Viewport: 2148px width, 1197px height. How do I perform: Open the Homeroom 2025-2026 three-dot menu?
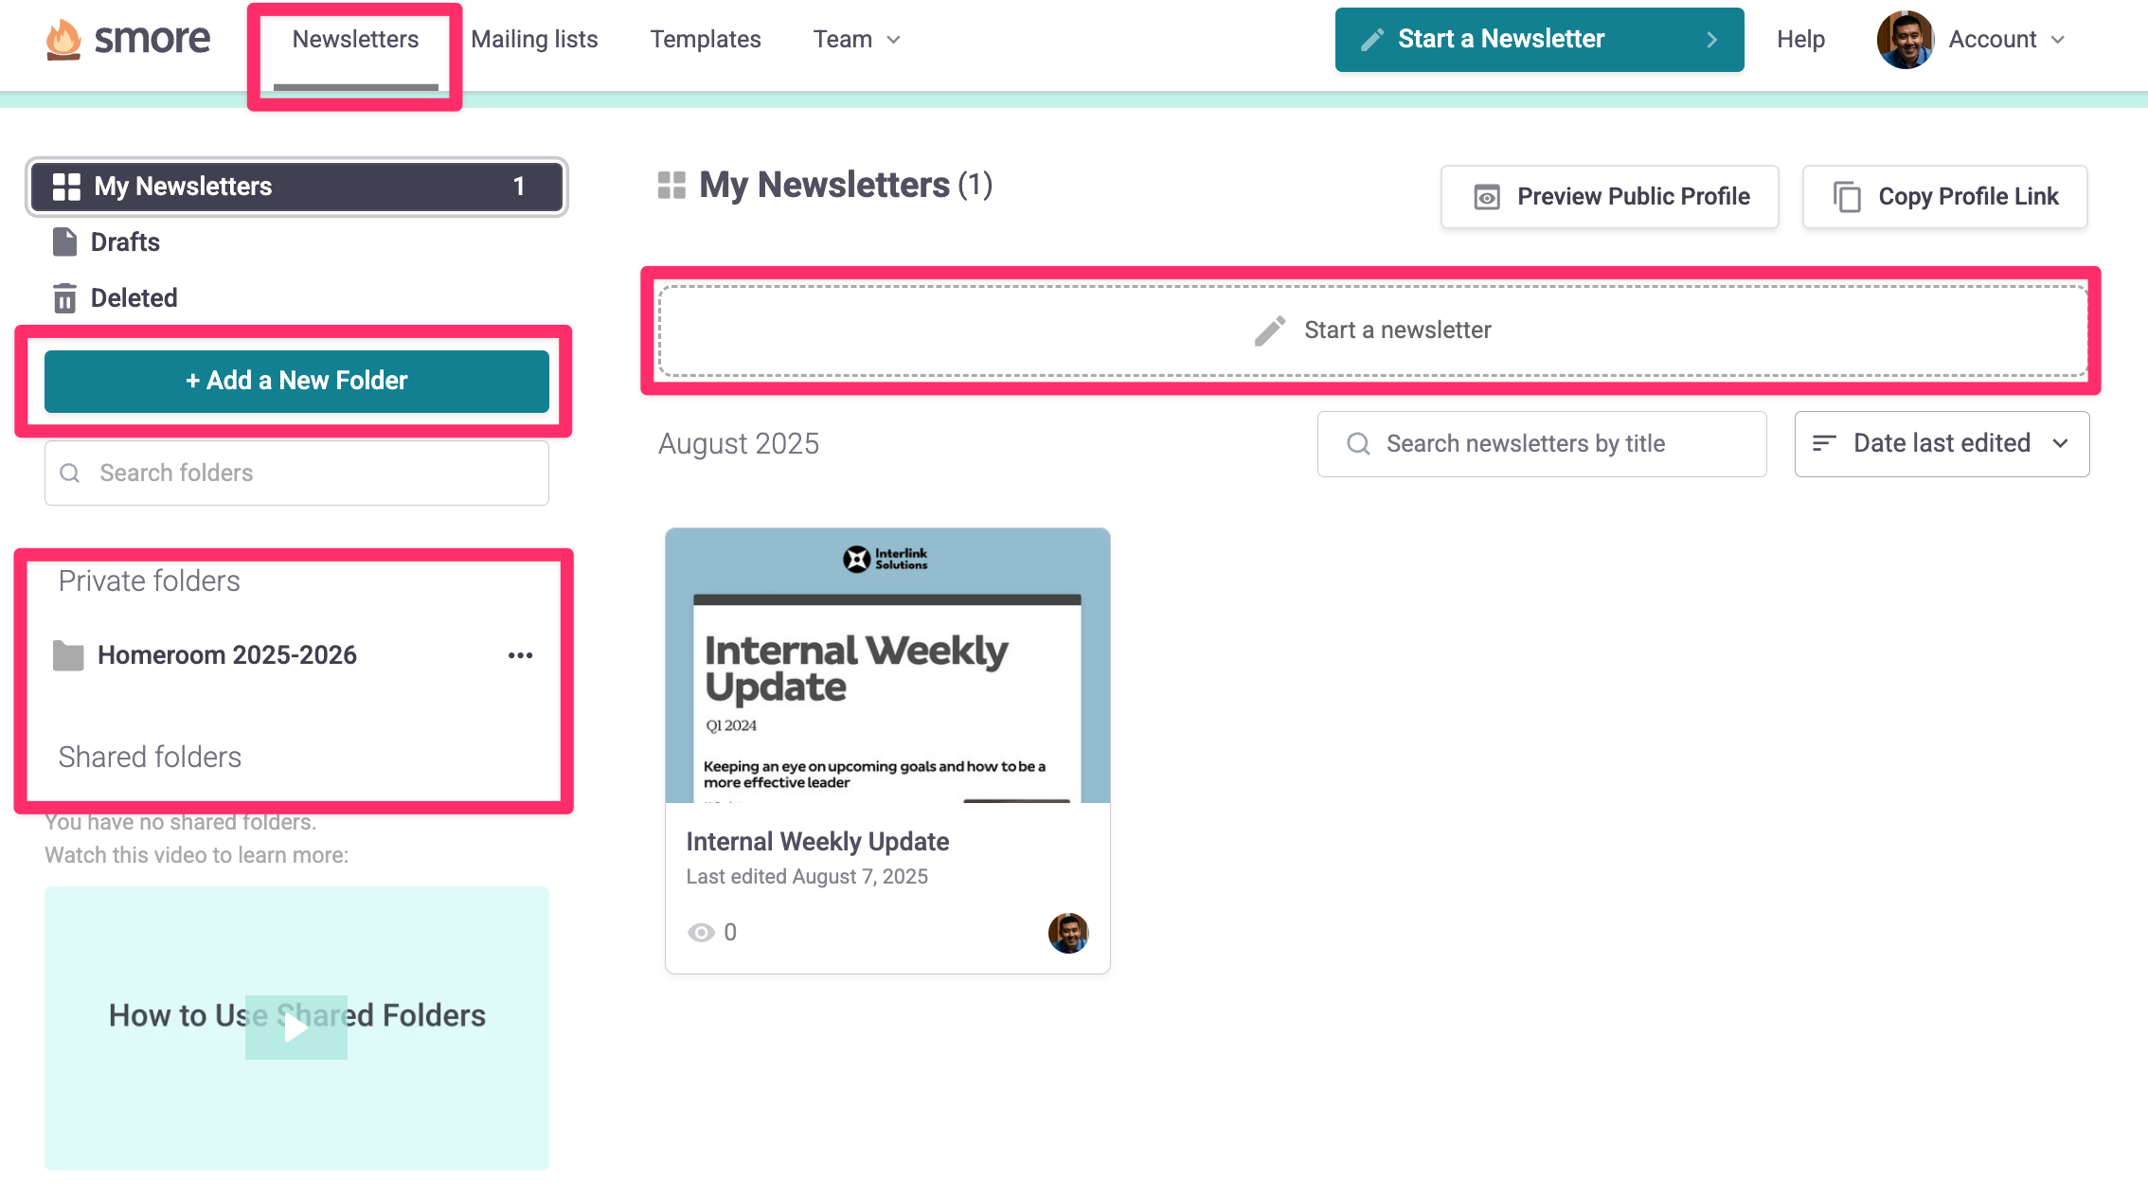[x=520, y=655]
